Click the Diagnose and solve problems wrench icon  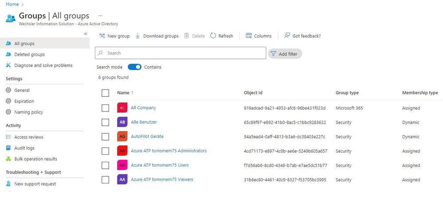pos(8,65)
